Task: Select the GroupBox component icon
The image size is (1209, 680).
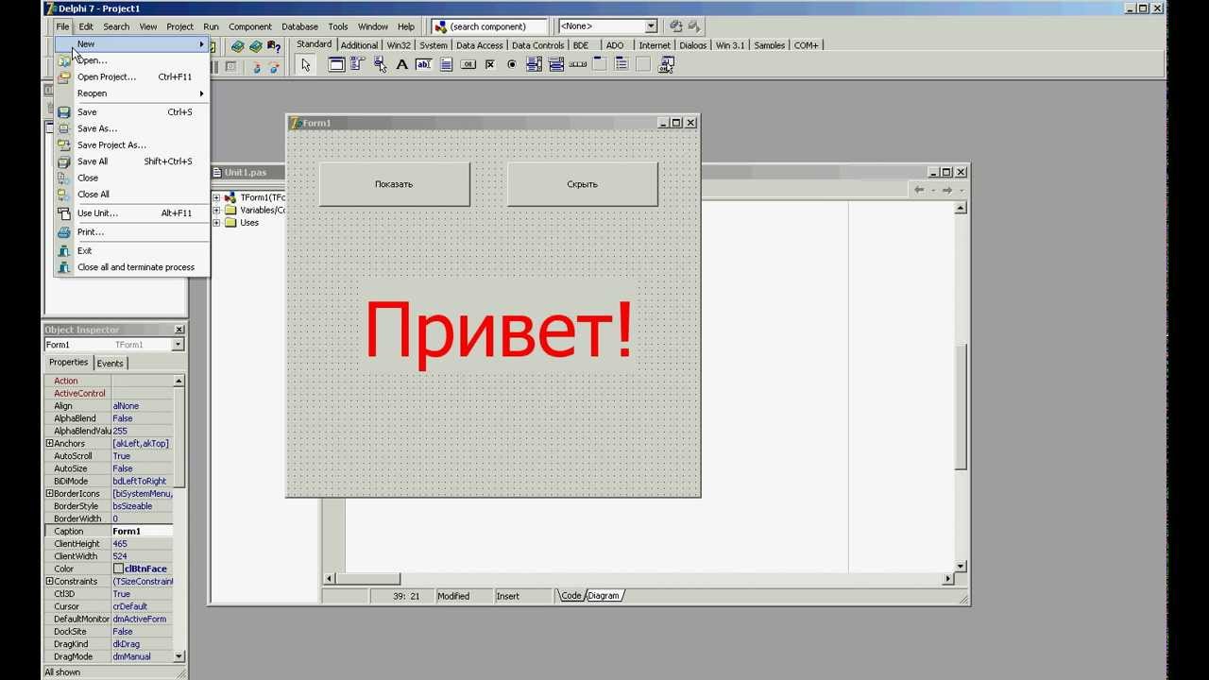Action: point(599,64)
